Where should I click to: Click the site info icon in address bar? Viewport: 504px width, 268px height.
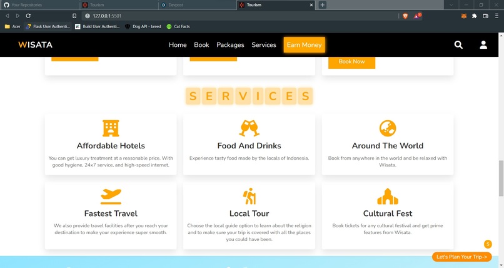[87, 16]
